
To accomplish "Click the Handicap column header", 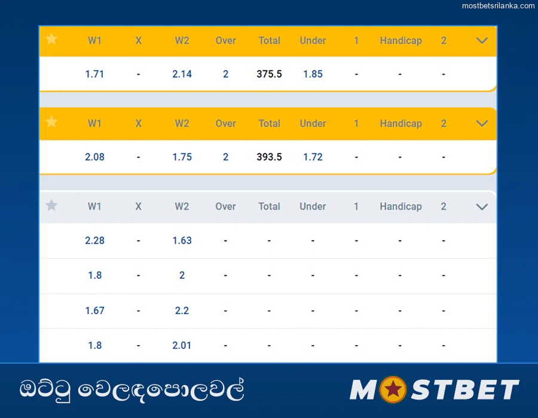I will (401, 41).
